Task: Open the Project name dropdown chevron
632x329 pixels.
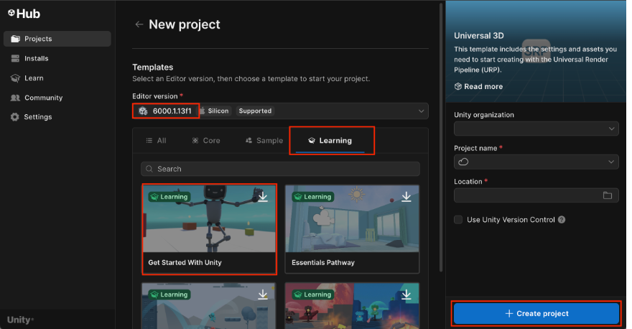Action: click(x=611, y=162)
